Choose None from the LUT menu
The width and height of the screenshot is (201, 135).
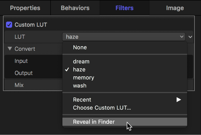tap(80, 48)
